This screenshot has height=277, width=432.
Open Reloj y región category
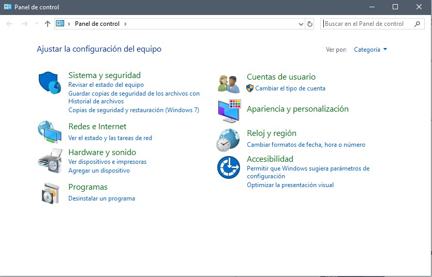tap(272, 133)
